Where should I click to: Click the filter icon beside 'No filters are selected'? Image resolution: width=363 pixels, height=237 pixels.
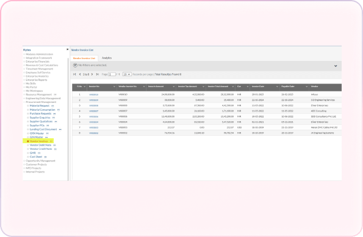tap(75, 65)
